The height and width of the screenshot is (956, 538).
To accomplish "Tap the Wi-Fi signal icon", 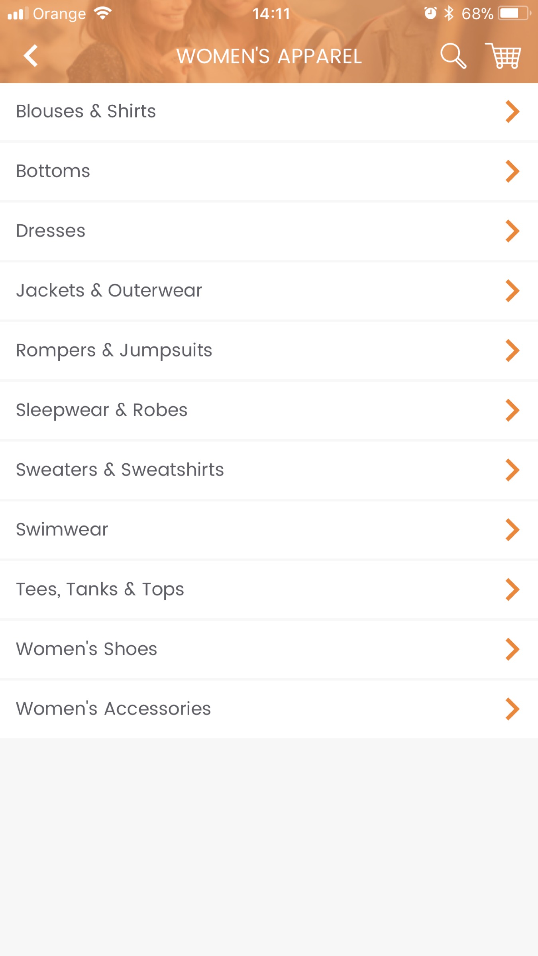I will pos(103,13).
